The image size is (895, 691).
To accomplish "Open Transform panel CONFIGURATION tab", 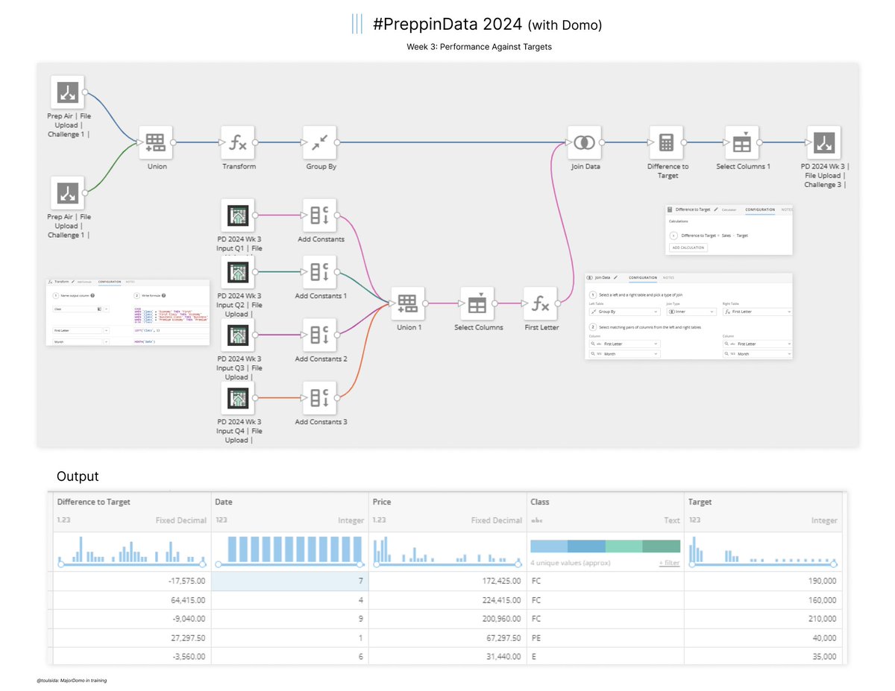I will coord(110,282).
